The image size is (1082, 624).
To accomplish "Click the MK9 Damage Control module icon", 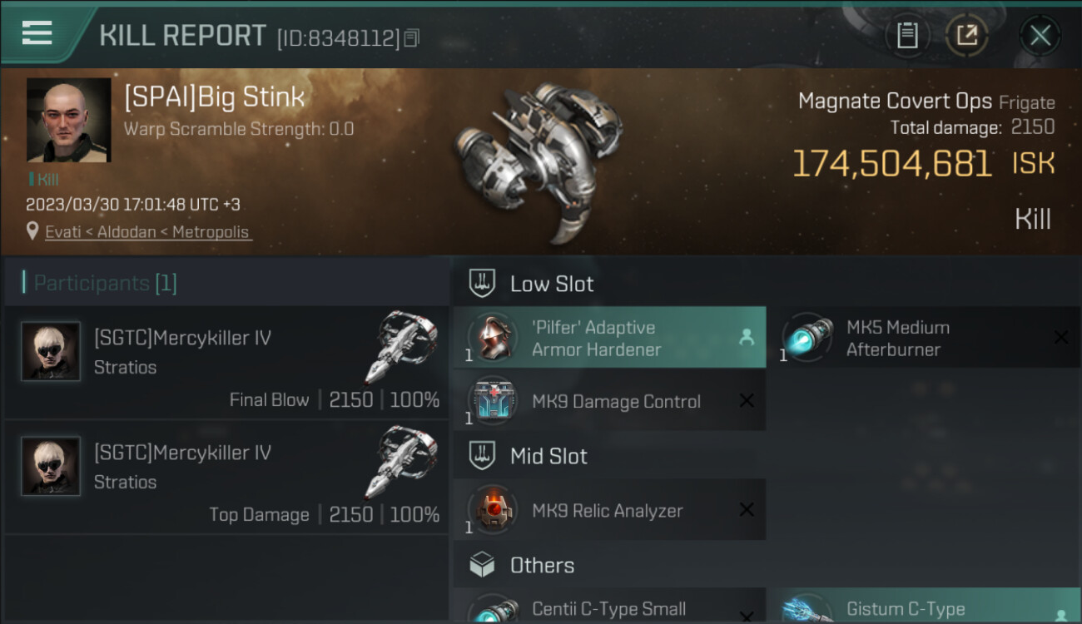I will pyautogui.click(x=493, y=401).
